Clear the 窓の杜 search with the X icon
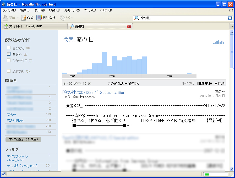235x178 pixels. click(230, 18)
